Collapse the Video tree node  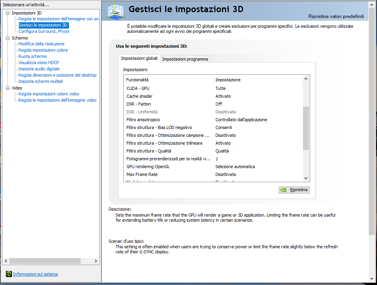[x=8, y=88]
